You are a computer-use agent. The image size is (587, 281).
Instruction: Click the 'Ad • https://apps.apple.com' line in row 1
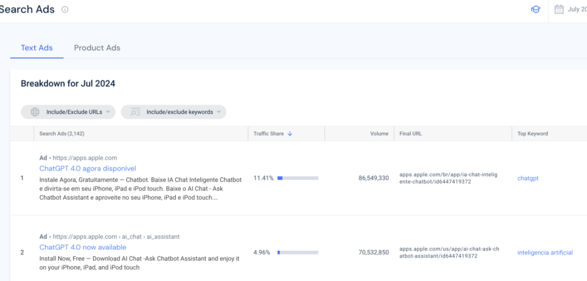(x=78, y=158)
